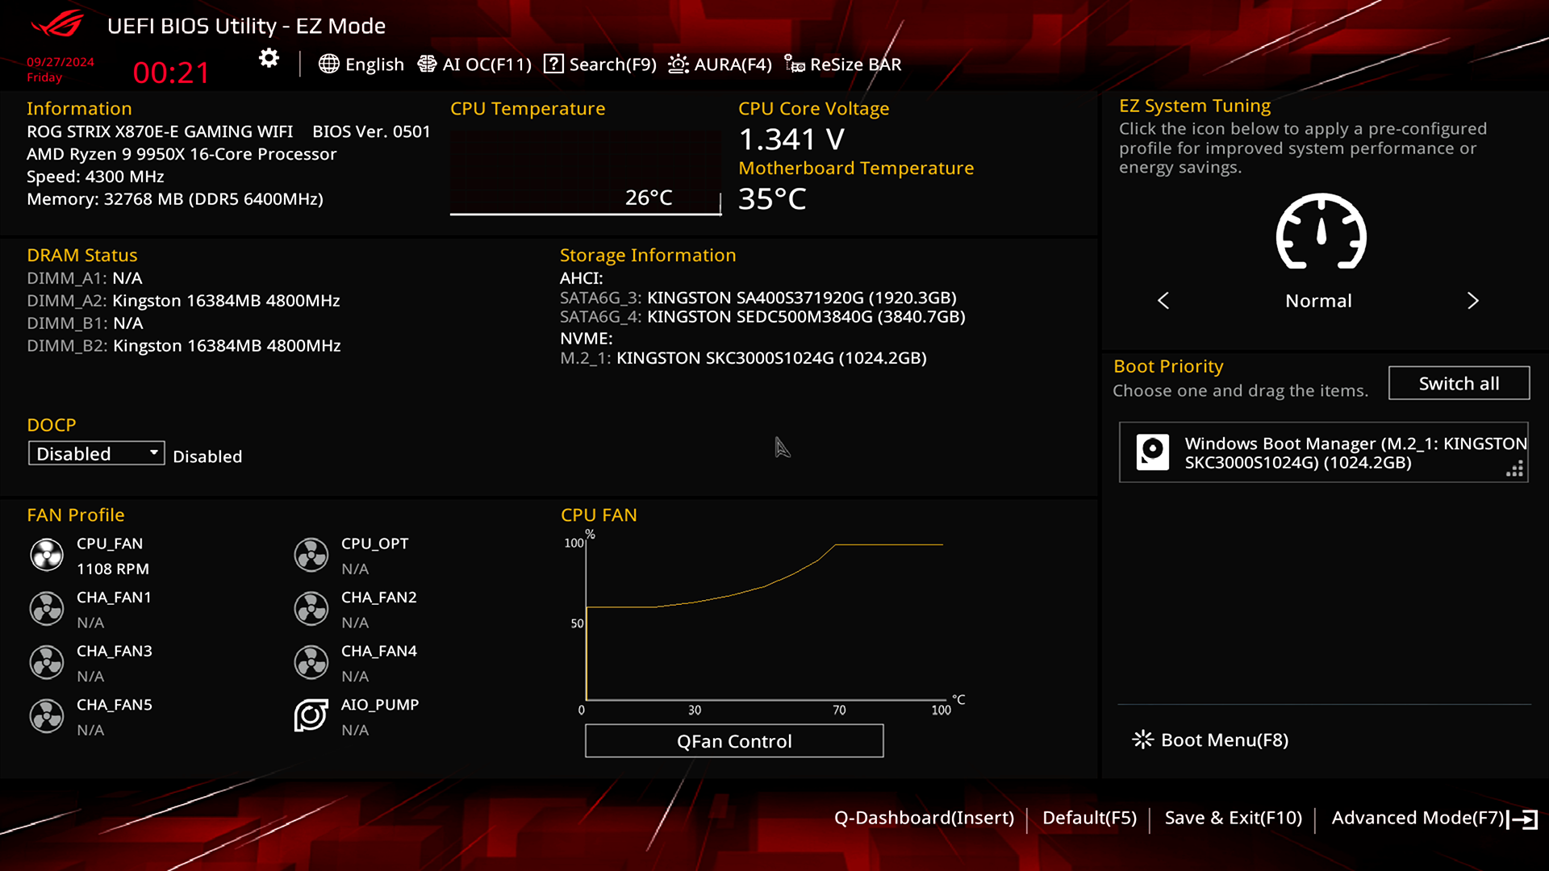Image resolution: width=1549 pixels, height=871 pixels.
Task: Click the CPU_OPT fan icon
Action: (311, 555)
